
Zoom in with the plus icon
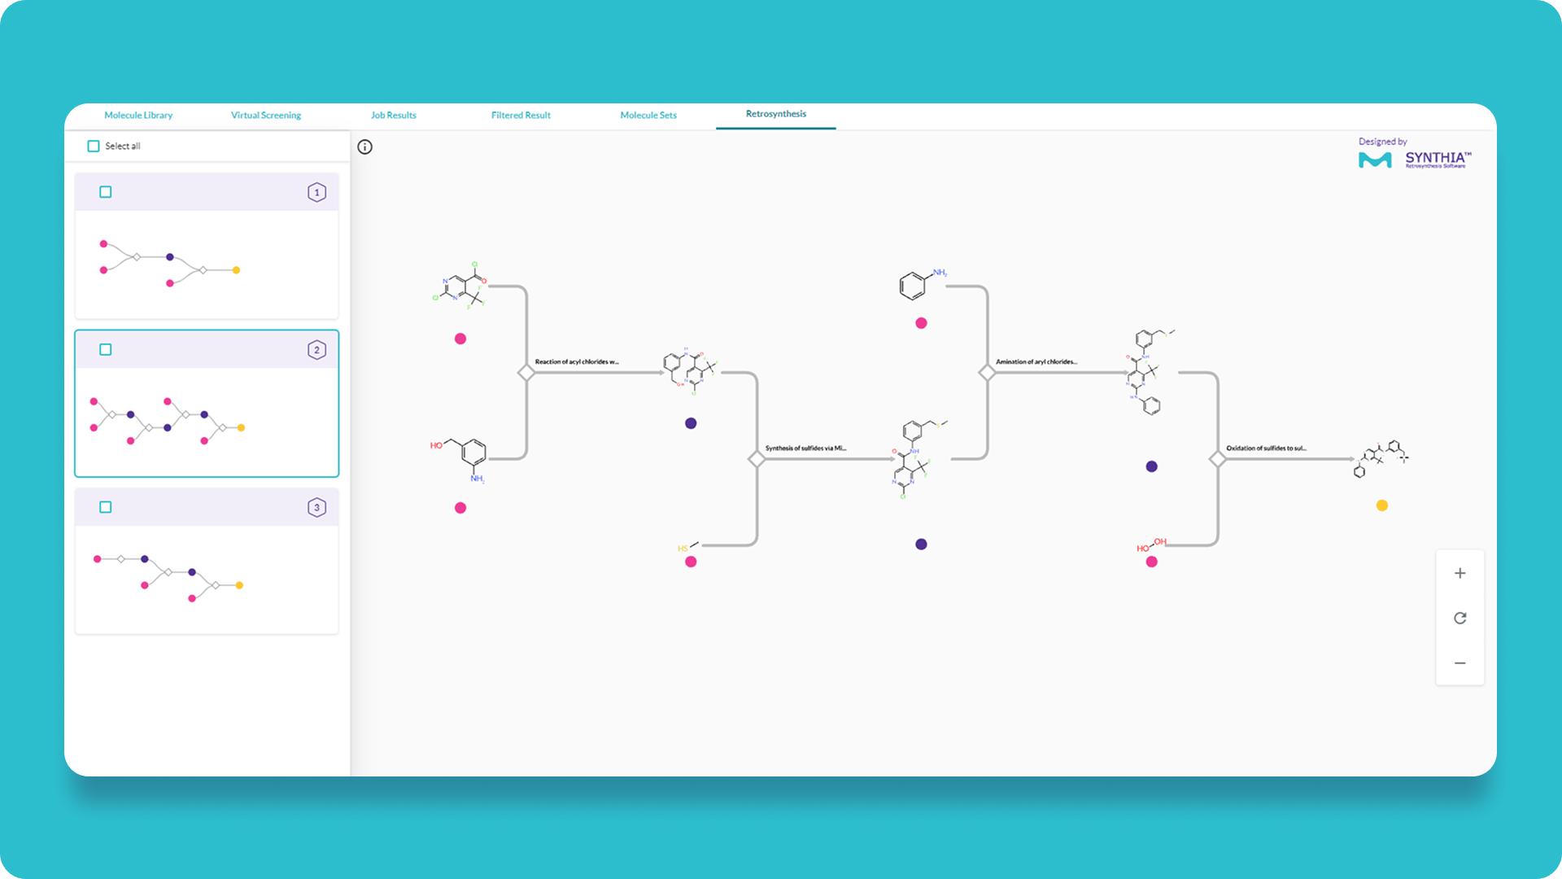(1459, 574)
